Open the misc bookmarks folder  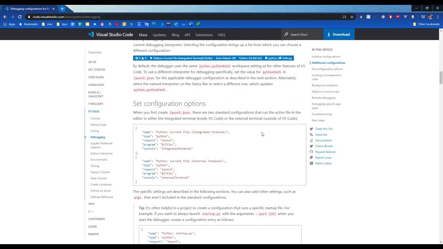tap(47, 24)
